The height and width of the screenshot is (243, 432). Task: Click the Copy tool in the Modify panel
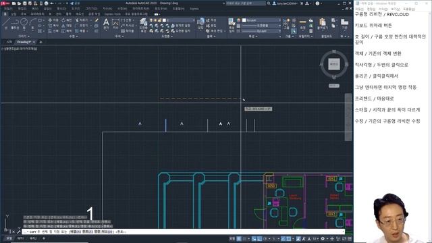(53, 26)
